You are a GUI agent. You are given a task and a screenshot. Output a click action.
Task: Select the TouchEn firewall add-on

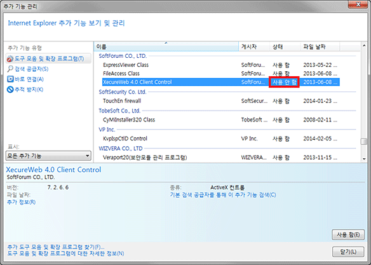[220, 101]
